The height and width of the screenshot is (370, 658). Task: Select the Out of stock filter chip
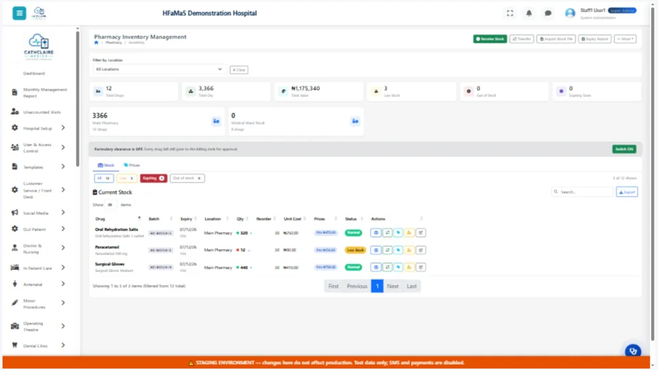pyautogui.click(x=187, y=178)
